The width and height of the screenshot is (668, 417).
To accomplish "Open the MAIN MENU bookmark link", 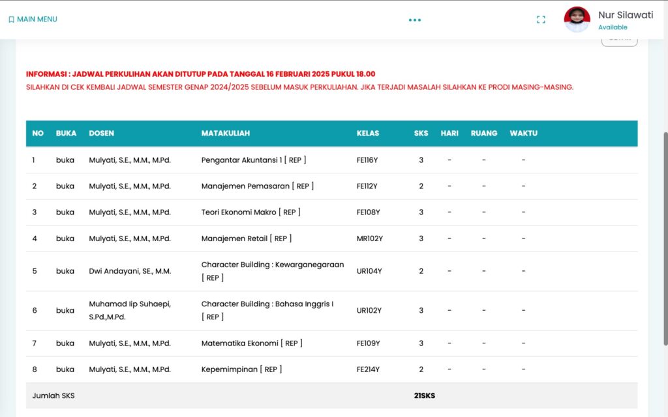I will [33, 19].
